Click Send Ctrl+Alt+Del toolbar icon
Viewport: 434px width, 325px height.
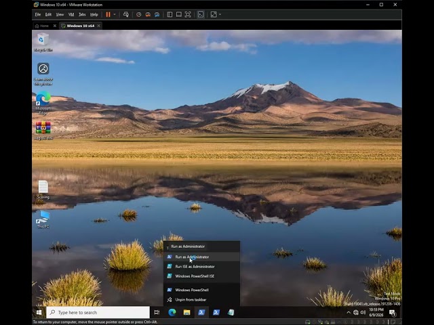(126, 15)
